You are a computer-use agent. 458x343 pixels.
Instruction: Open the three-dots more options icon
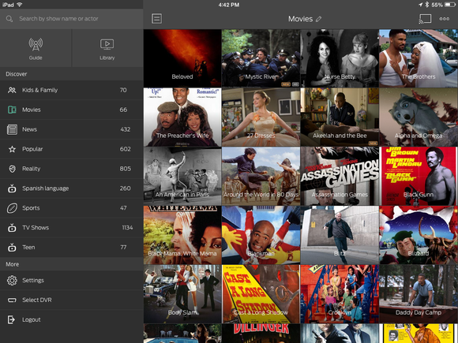pyautogui.click(x=445, y=19)
